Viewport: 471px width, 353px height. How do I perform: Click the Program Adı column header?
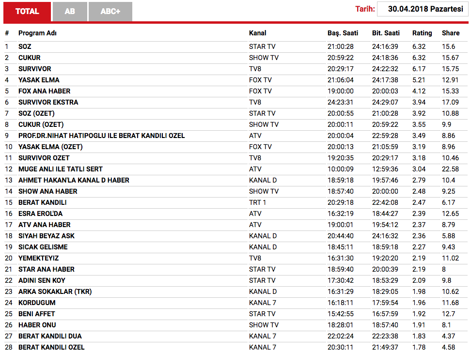[x=37, y=33]
